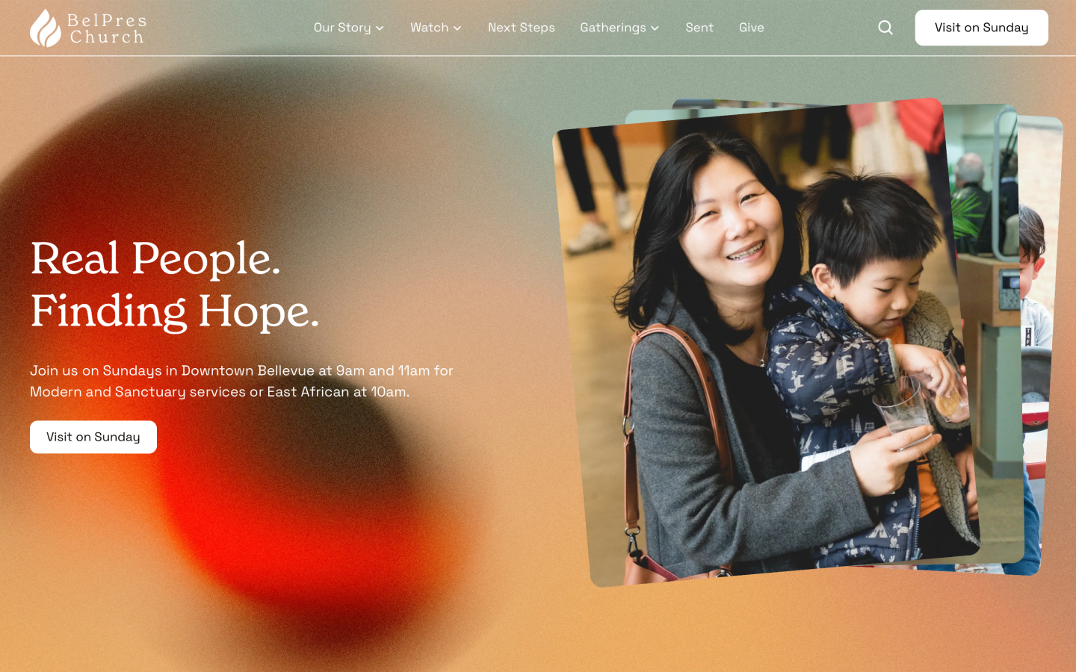Screen dimensions: 1076x672
Task: Open the Watch menu label
Action: tap(430, 28)
